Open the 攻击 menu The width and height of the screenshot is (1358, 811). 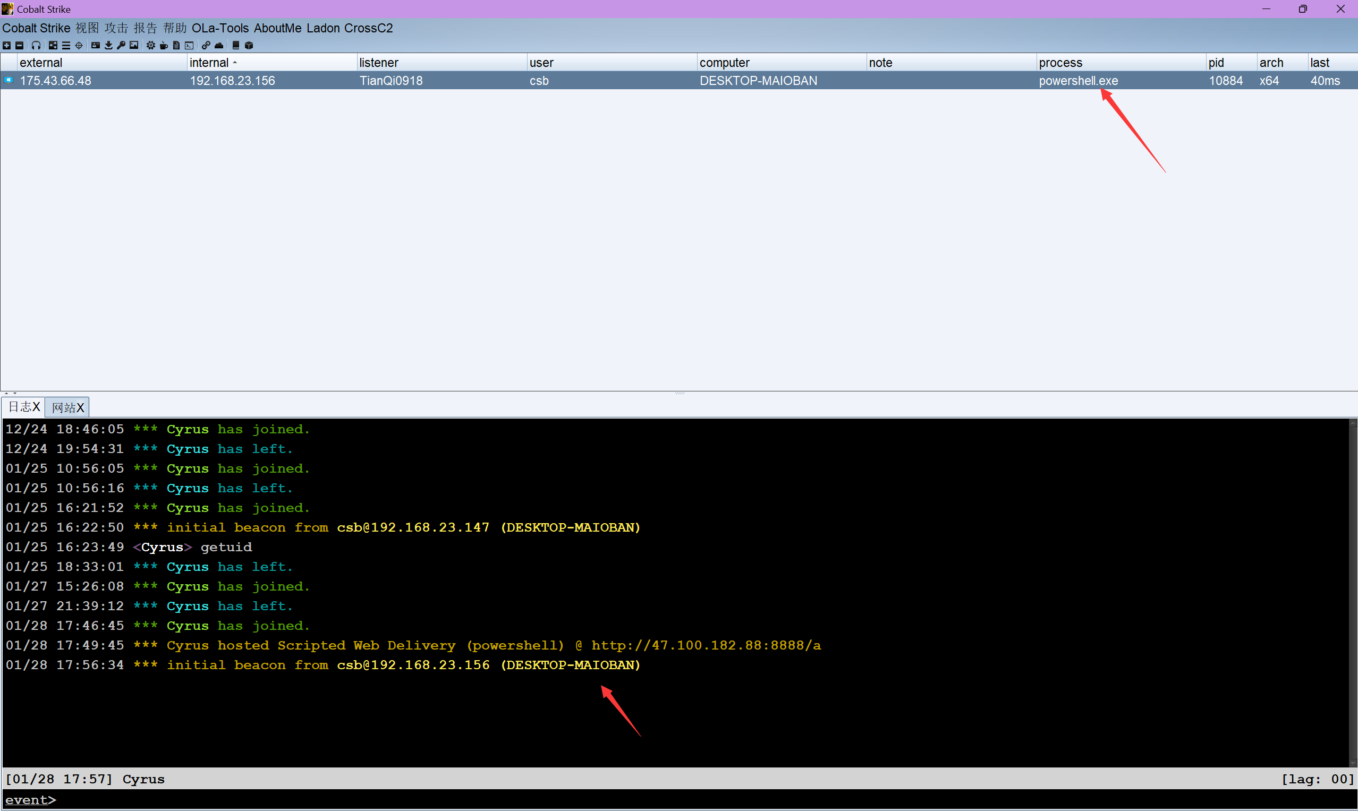(116, 28)
